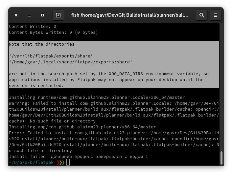Maximize the terminal window
The width and height of the screenshot is (232, 175).
(x=42, y=15)
